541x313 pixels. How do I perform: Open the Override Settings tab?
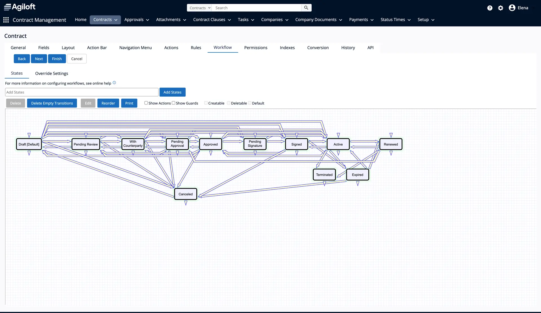pos(52,73)
